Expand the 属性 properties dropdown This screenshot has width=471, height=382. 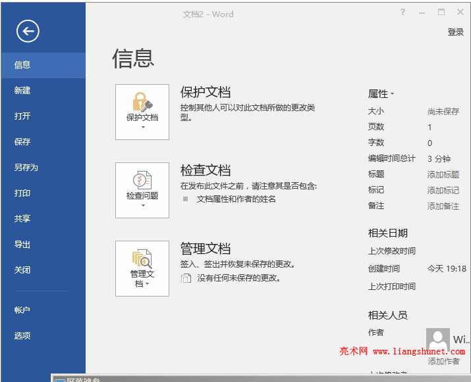pos(381,94)
